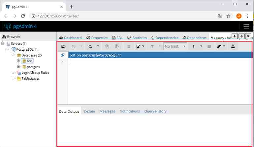
Task: Select connection bar bd1 on postgres@PostgreSQL 11
Action: point(160,55)
